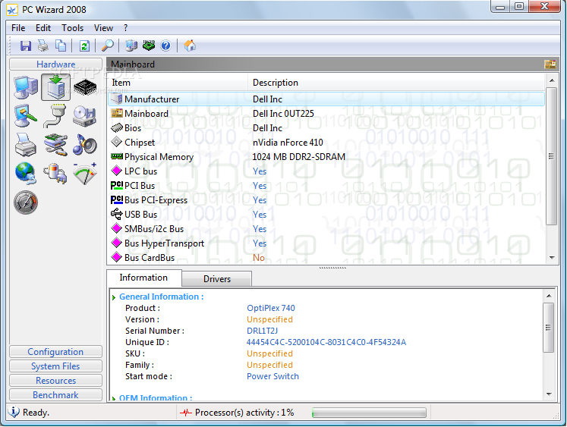Click the Save report toolbar icon

click(26, 46)
